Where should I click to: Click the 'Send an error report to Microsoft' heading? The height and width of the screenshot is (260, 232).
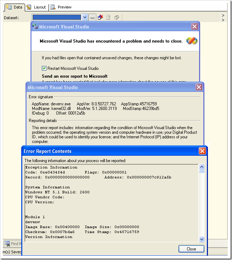click(x=74, y=76)
